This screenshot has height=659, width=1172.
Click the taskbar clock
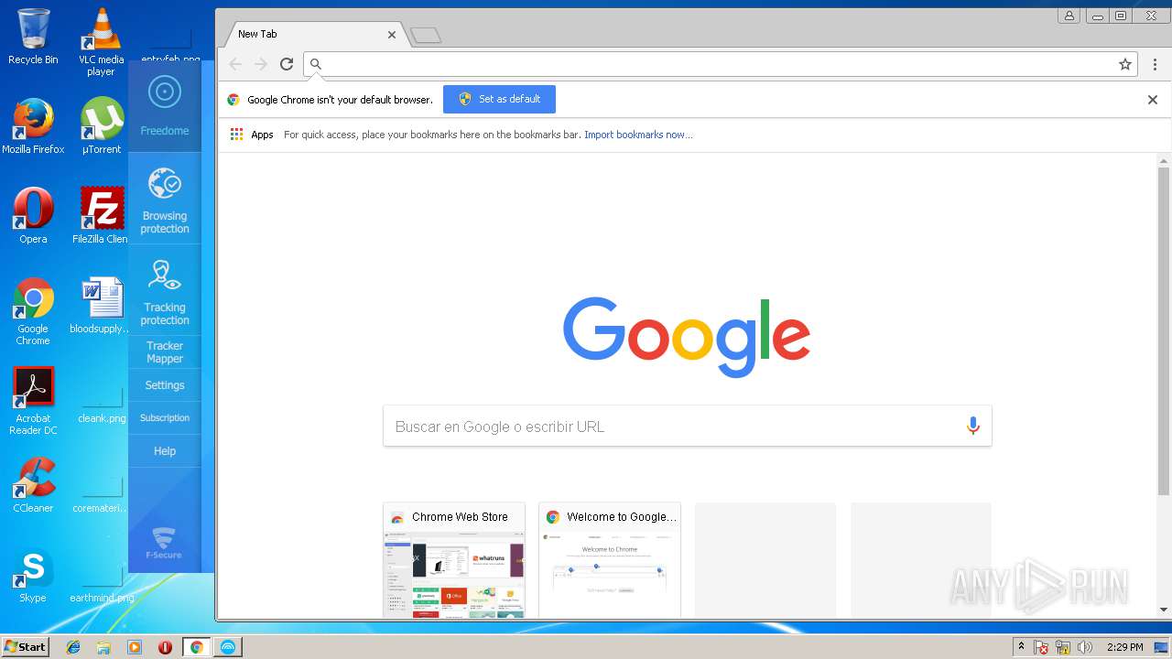pos(1124,647)
